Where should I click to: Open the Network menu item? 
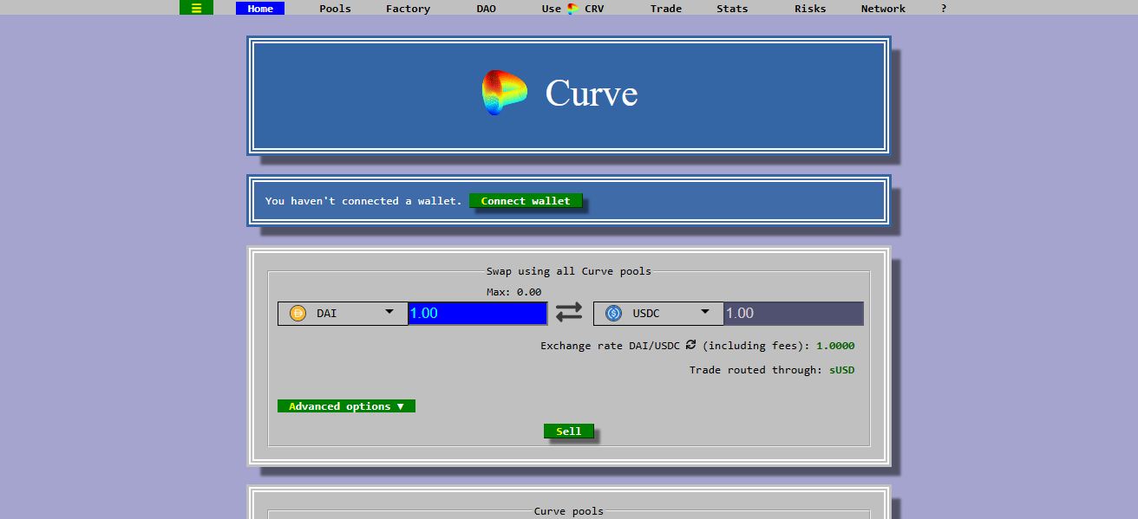883,9
